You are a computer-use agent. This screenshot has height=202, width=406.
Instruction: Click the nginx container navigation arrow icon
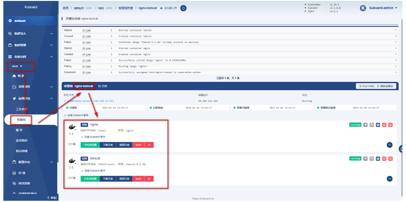coord(365,125)
